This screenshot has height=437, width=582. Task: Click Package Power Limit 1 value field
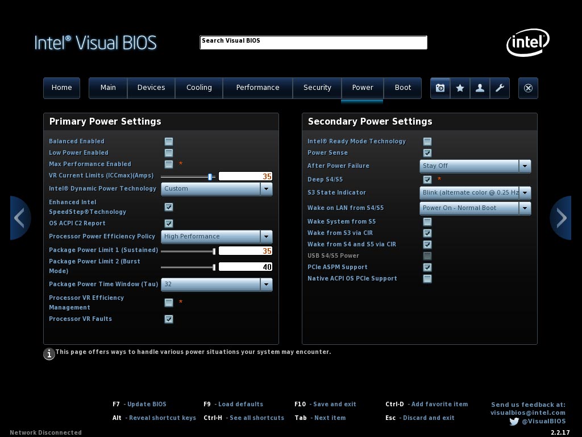coord(246,251)
